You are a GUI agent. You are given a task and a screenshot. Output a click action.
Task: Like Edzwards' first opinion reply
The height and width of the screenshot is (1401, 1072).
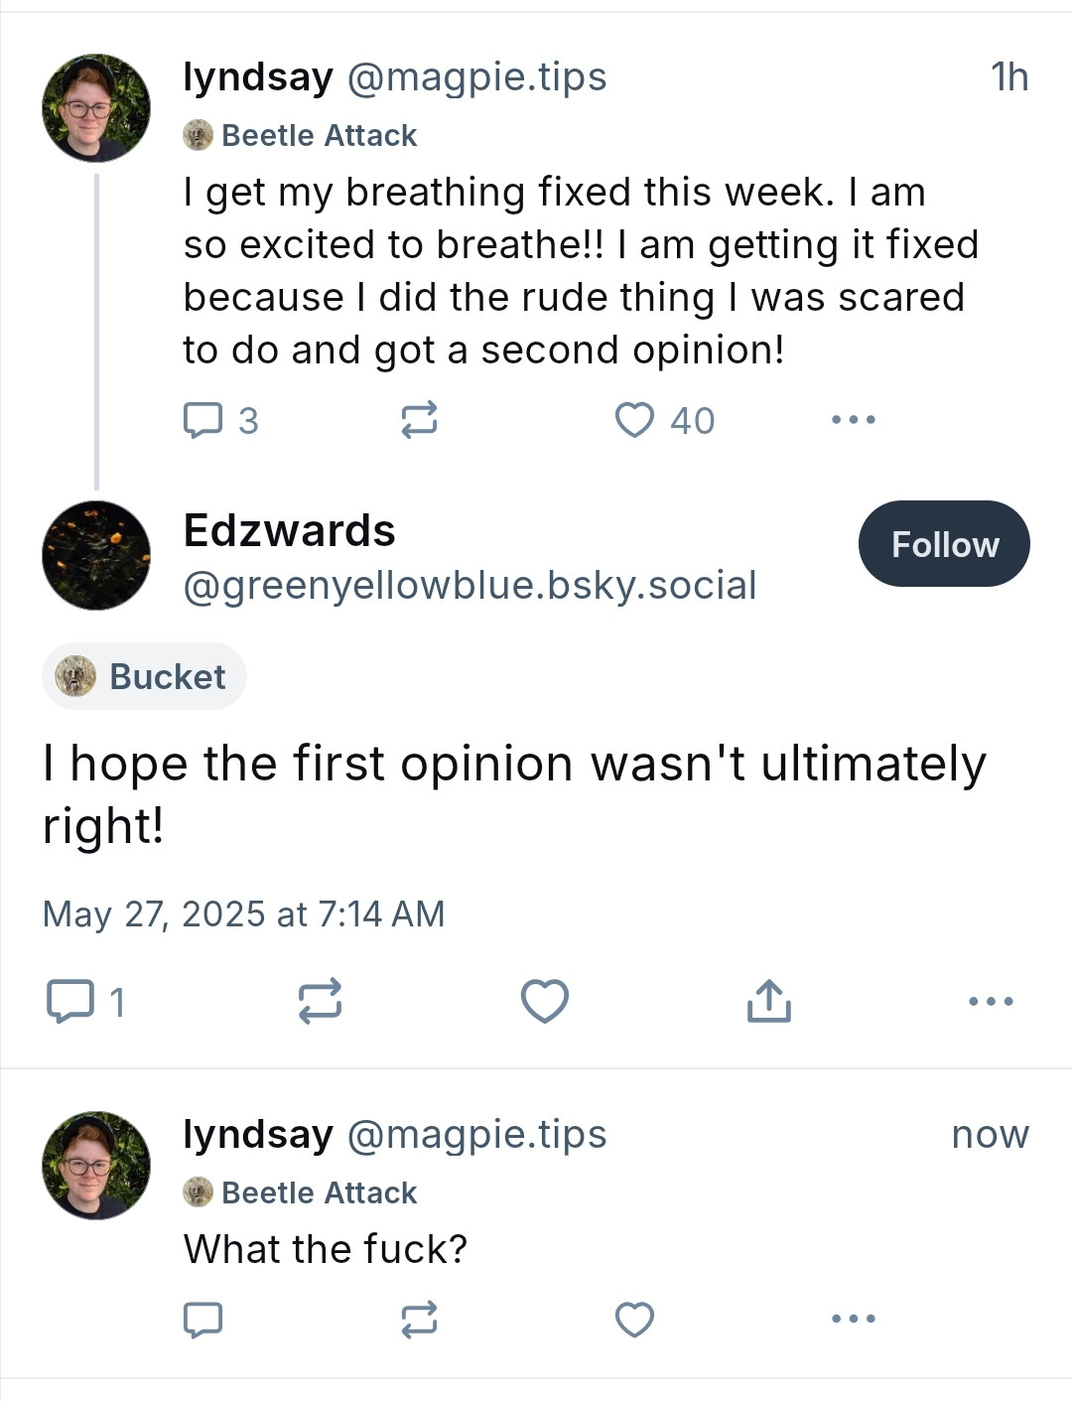[x=545, y=1001]
